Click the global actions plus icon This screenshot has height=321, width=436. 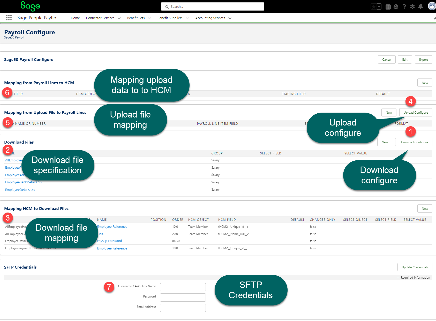[x=388, y=7]
